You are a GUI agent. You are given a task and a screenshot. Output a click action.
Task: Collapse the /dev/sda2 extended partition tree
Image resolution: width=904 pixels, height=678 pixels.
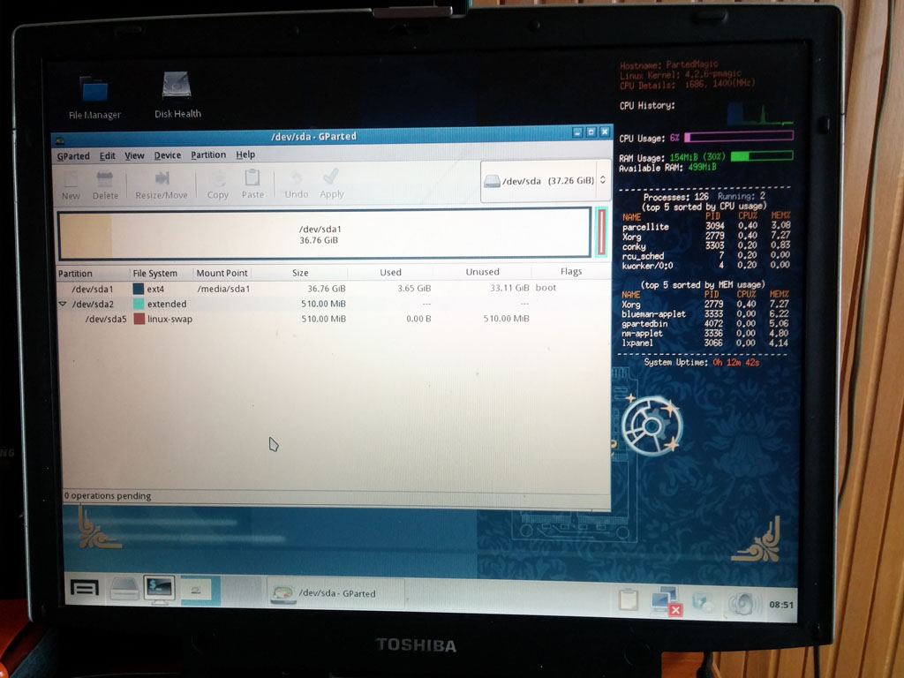click(63, 304)
